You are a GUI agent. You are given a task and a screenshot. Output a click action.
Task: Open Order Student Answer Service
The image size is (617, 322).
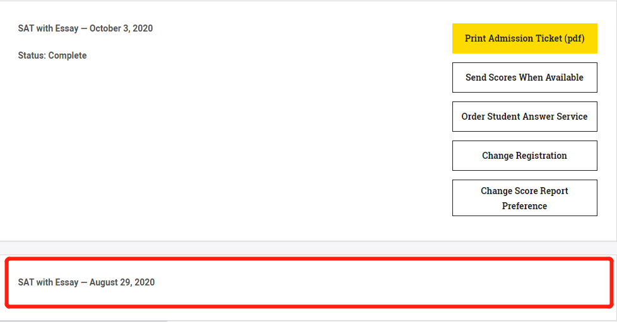pyautogui.click(x=524, y=117)
